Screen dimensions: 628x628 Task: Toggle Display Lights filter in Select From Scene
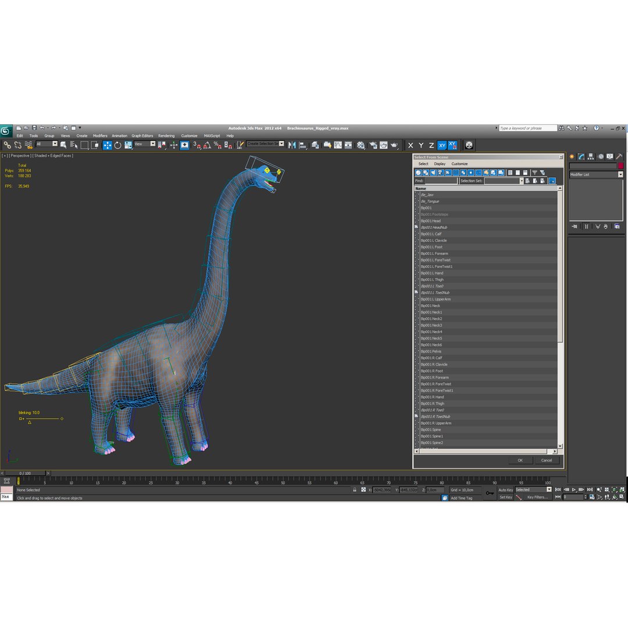coord(433,173)
